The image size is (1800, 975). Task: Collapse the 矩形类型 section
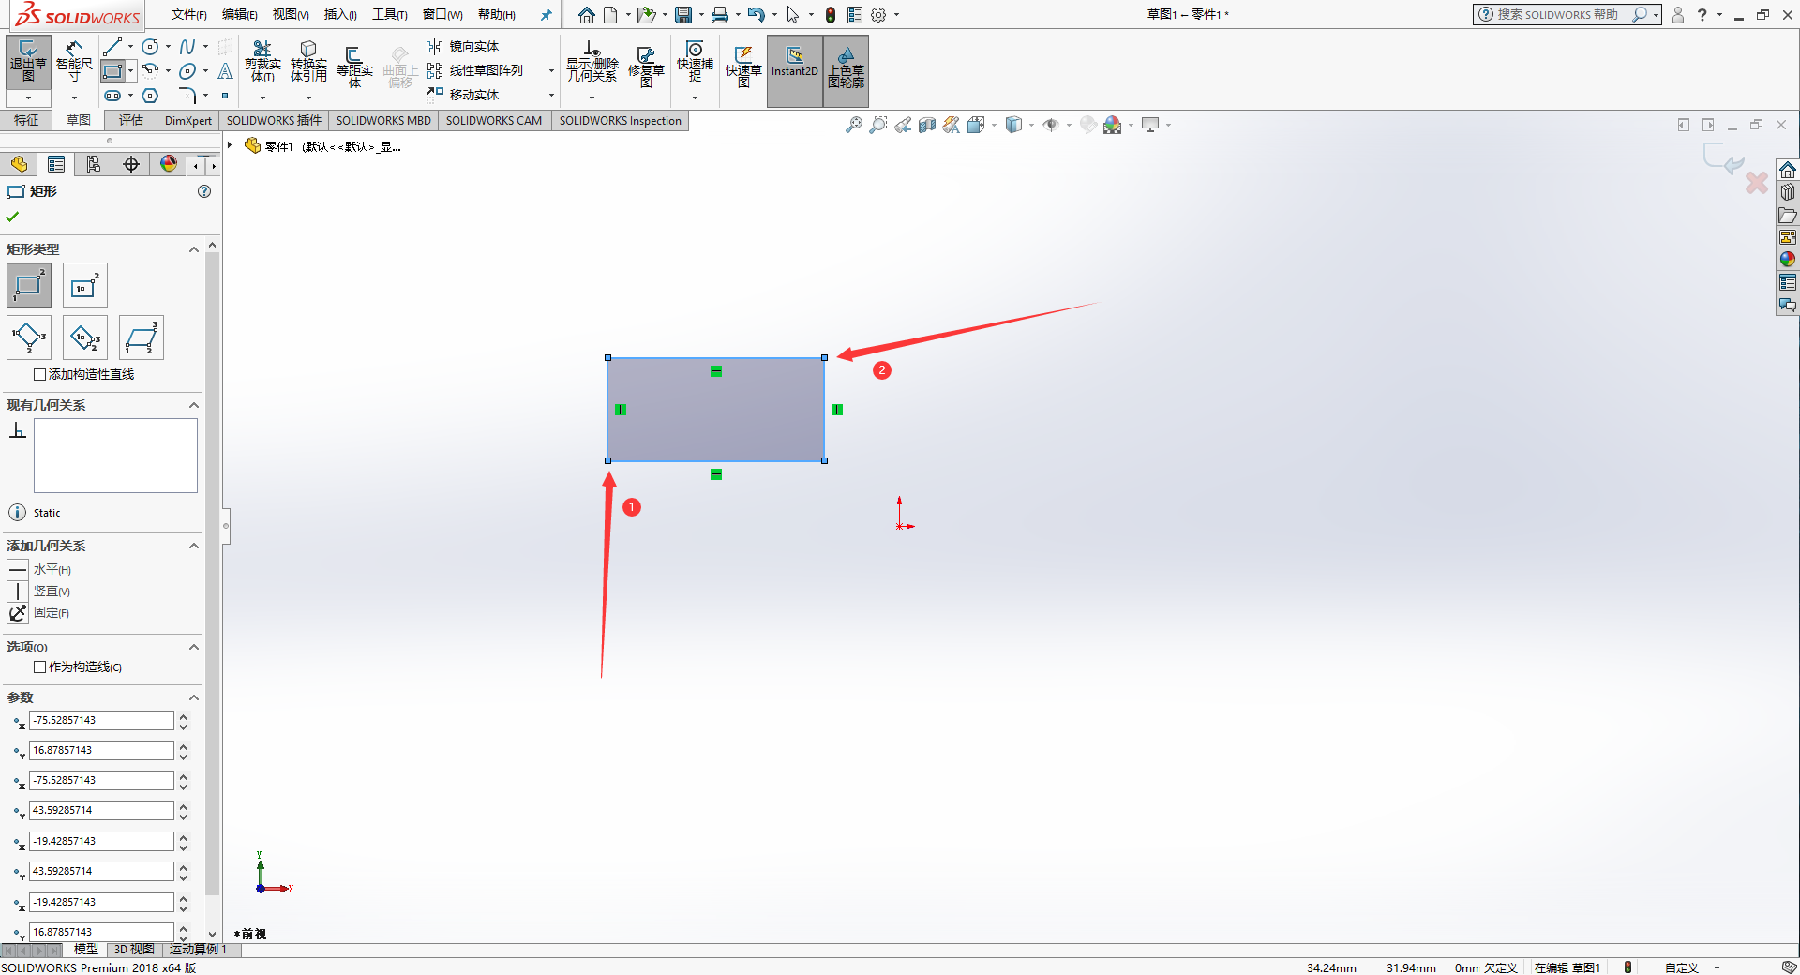pos(194,249)
